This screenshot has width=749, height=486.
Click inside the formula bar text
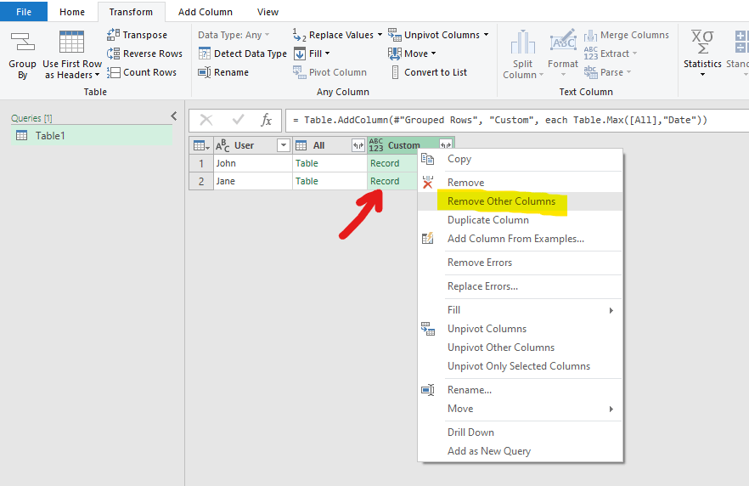coord(500,120)
